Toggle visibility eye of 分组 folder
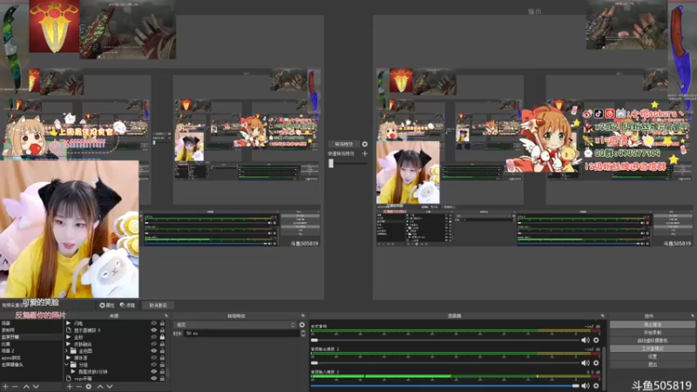Screen dimensions: 697x392 tap(154, 364)
